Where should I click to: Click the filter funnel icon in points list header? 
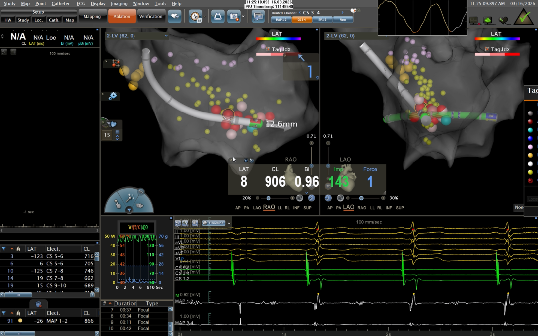(x=4, y=249)
